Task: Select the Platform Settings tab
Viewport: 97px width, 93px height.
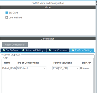Action: (x=82, y=50)
